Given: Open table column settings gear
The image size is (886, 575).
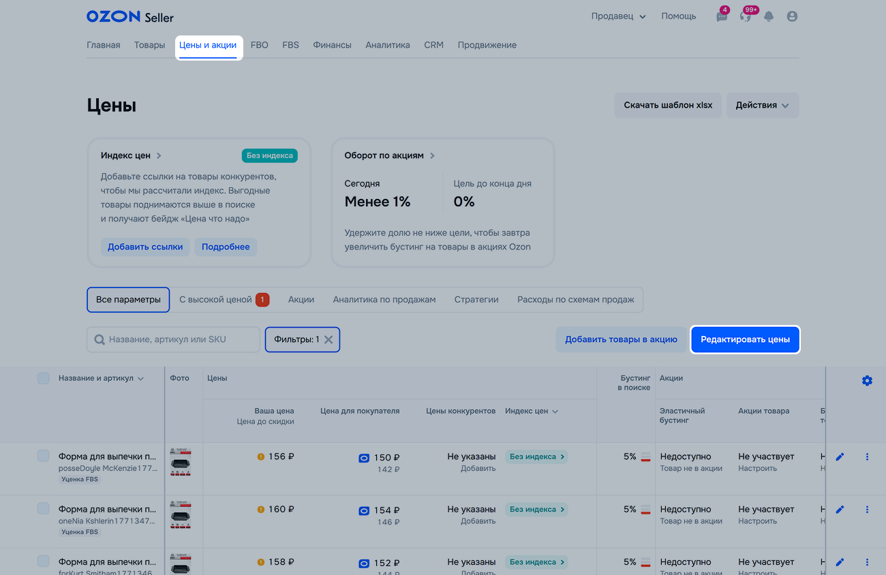Looking at the screenshot, I should tap(867, 381).
